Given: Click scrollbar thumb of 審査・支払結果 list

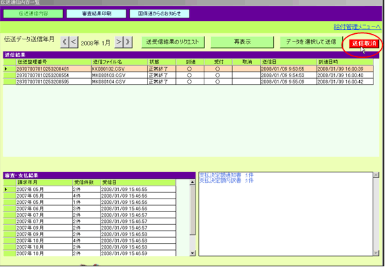Looking at the screenshot, I should (193, 210).
